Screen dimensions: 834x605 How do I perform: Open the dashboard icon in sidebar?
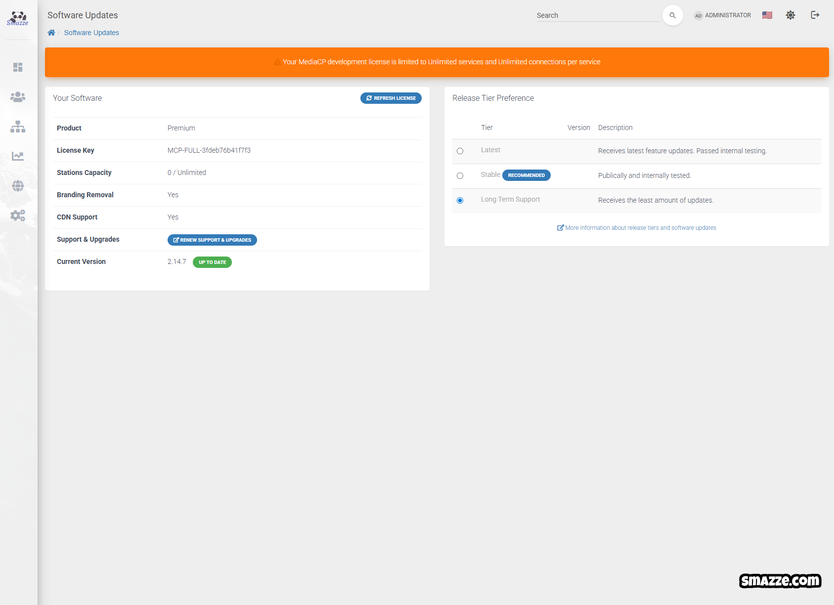point(18,67)
